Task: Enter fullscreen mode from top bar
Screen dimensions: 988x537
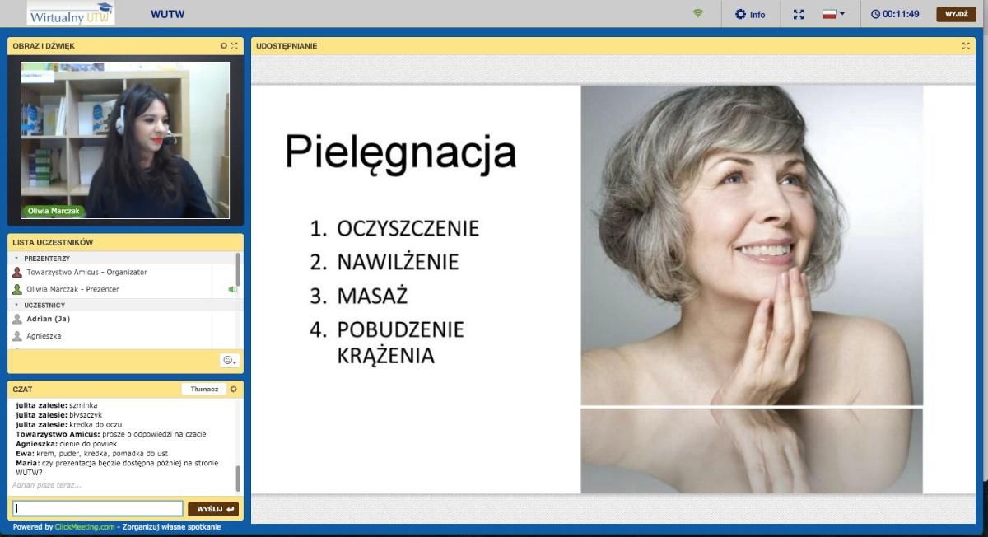Action: 798,14
